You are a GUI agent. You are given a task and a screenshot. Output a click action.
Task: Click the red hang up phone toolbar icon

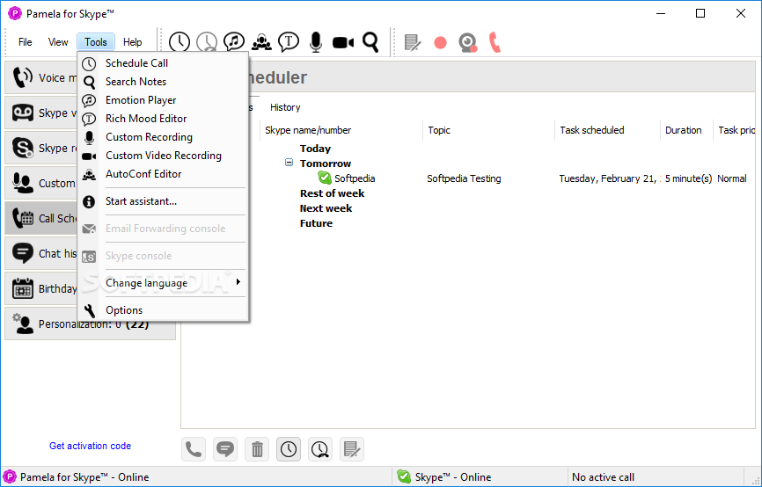(495, 42)
